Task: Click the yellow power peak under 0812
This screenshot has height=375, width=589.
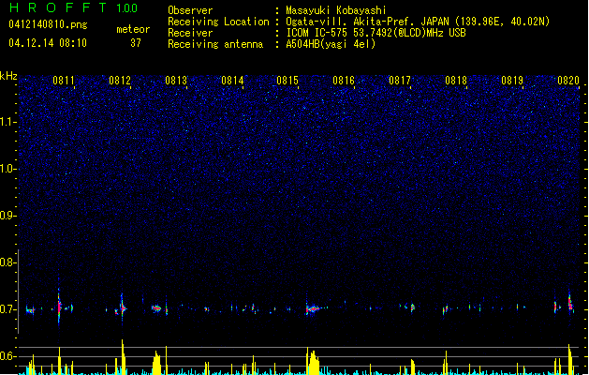Action: coord(123,357)
